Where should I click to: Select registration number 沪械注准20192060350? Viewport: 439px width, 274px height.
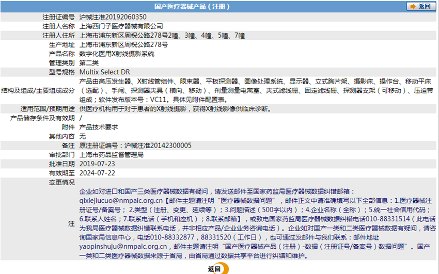click(113, 17)
